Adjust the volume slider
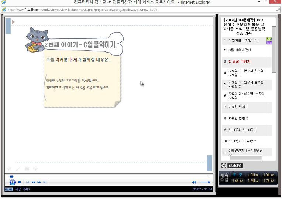Image resolution: width=282 pixels, height=199 pixels. (x=204, y=182)
